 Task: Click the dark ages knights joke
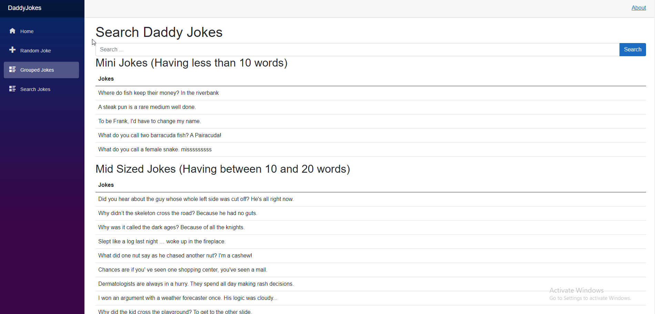tap(171, 227)
